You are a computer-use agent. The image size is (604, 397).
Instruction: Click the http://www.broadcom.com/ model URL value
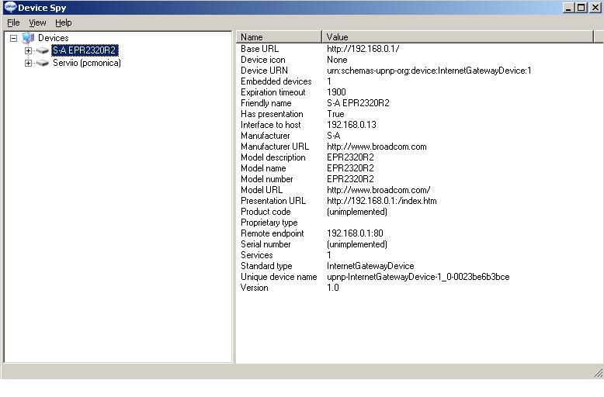379,190
